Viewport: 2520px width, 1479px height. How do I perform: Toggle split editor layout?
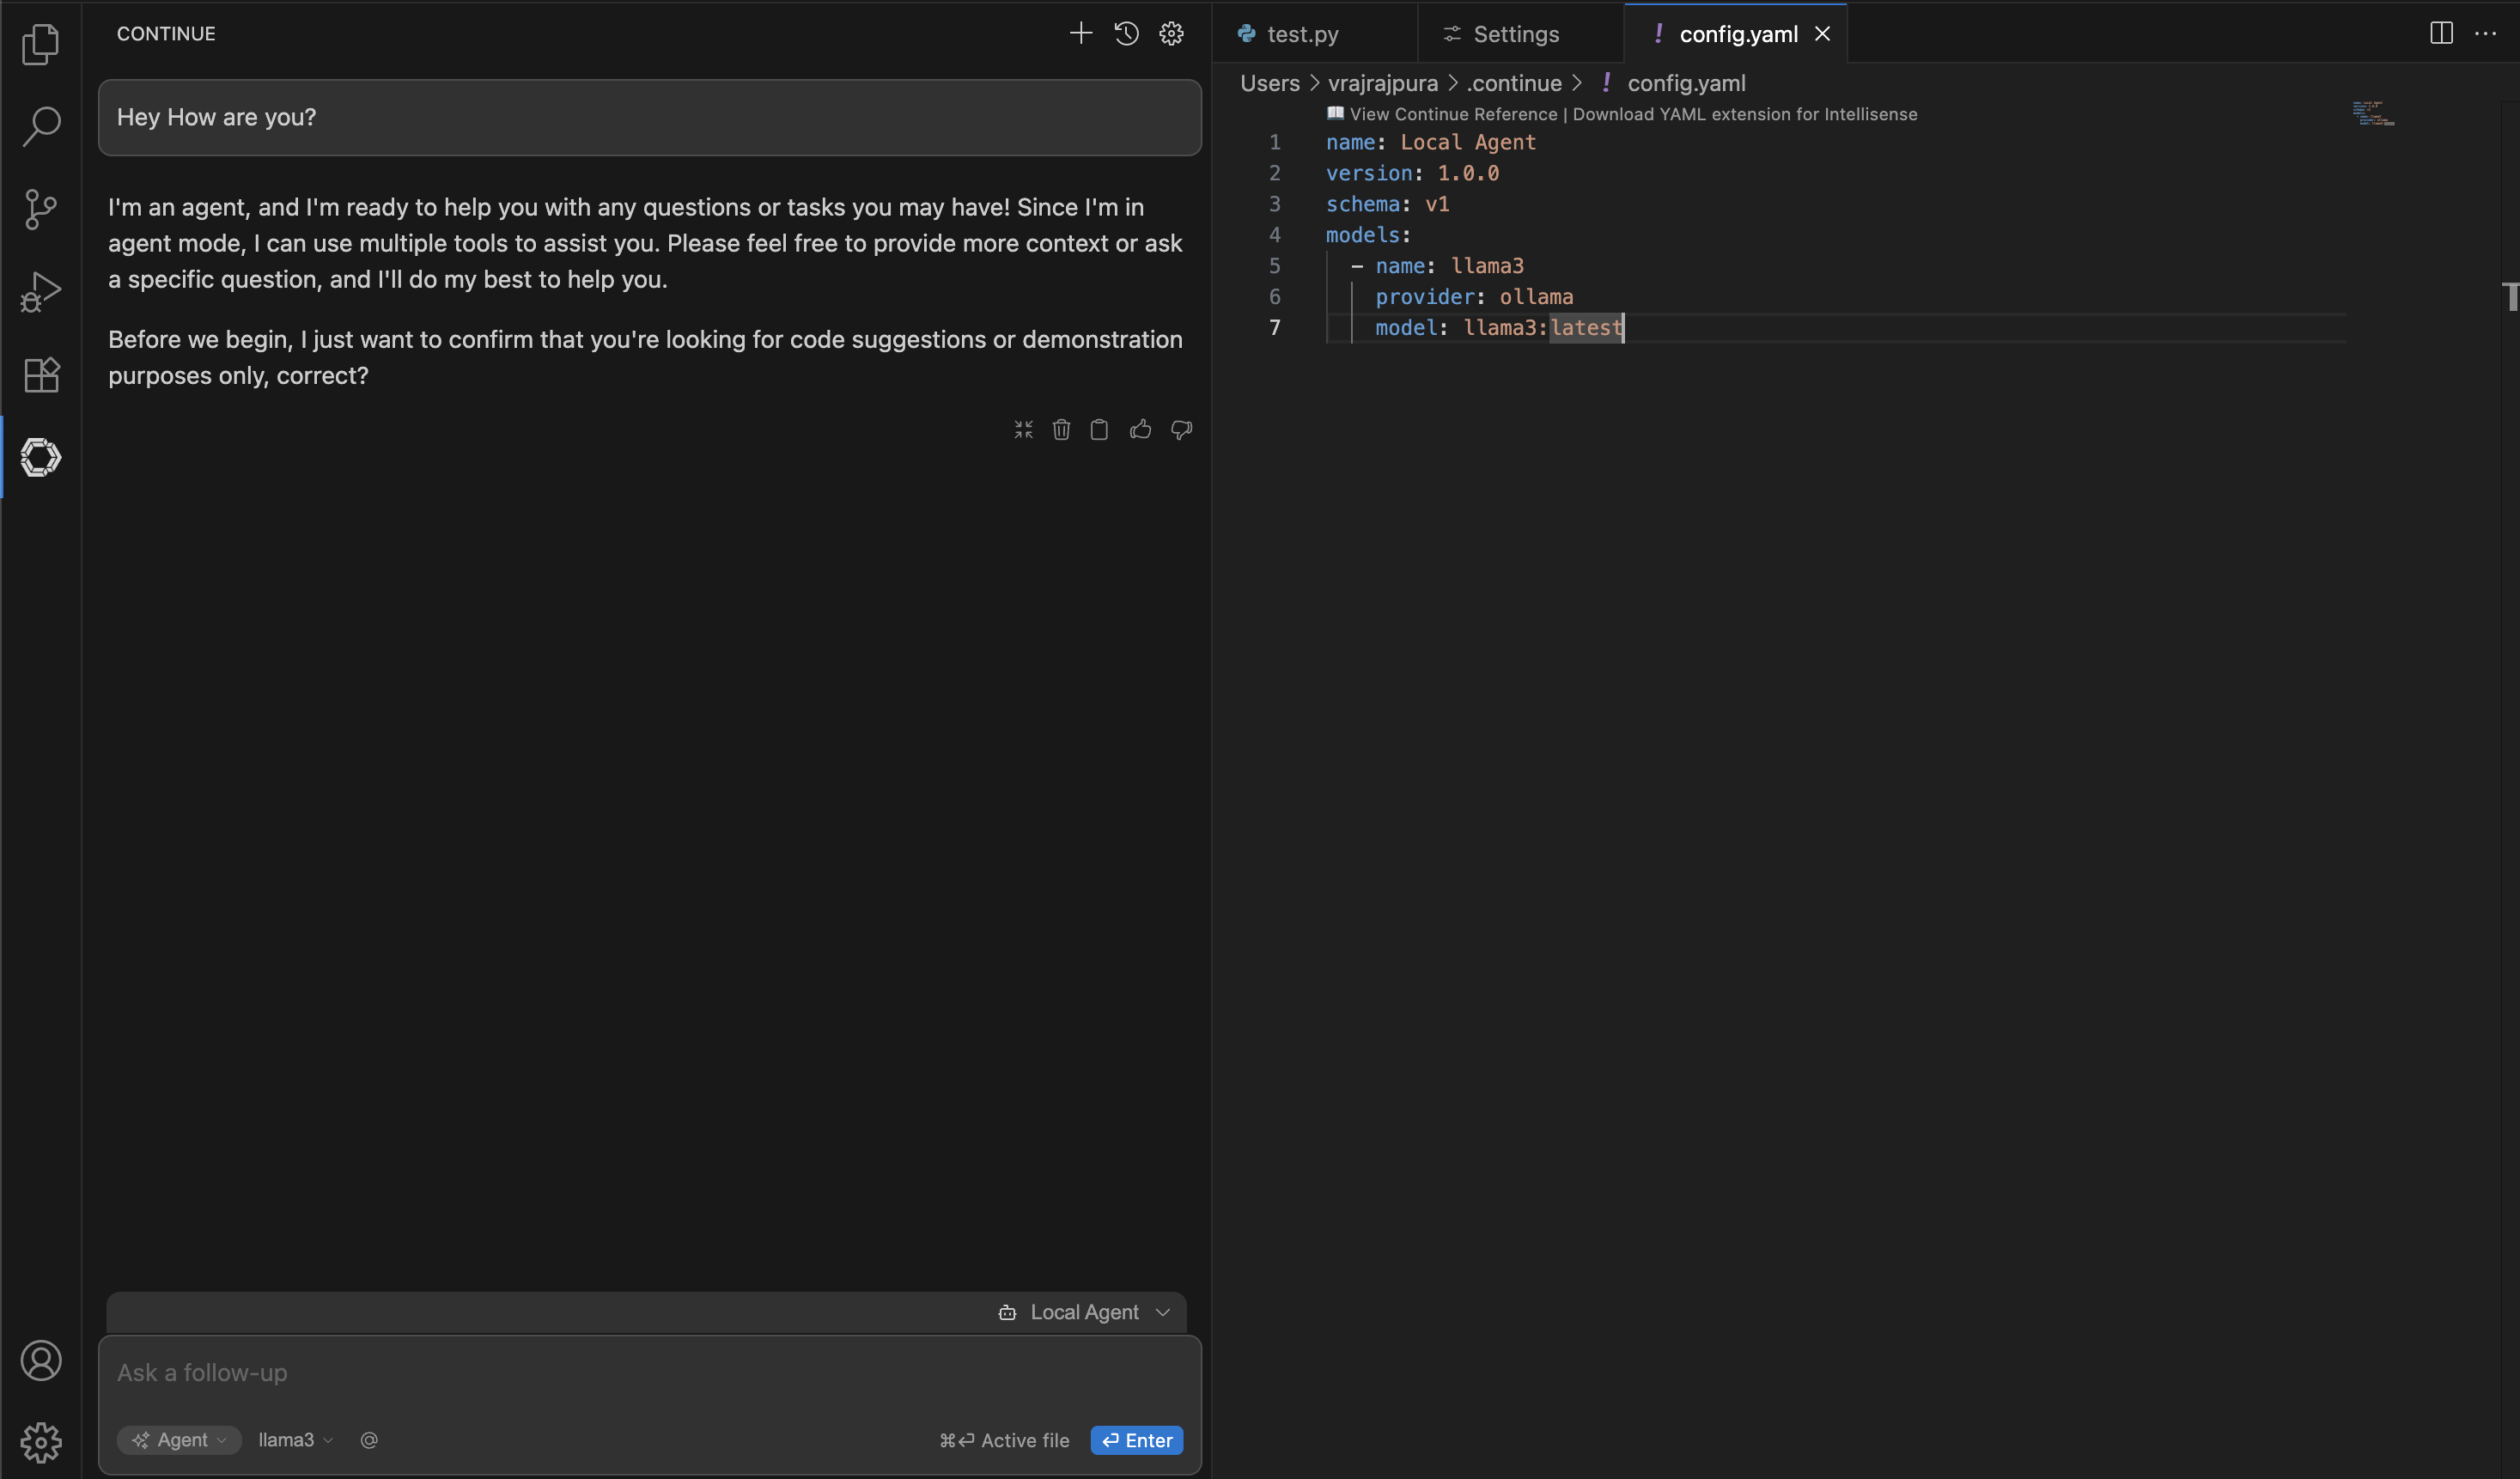coord(2441,33)
